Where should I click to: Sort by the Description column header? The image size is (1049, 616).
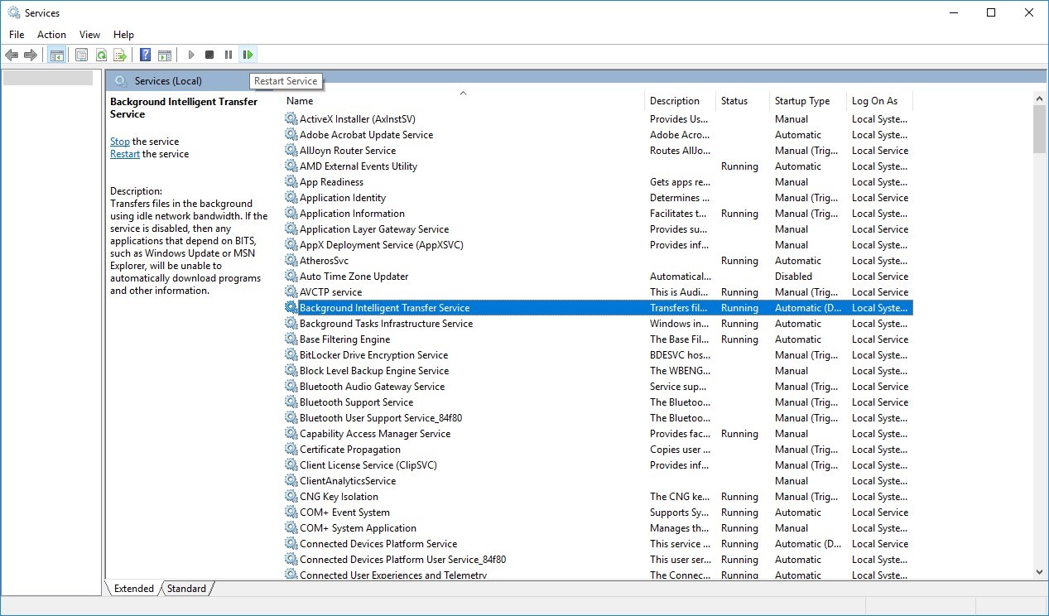coord(680,101)
